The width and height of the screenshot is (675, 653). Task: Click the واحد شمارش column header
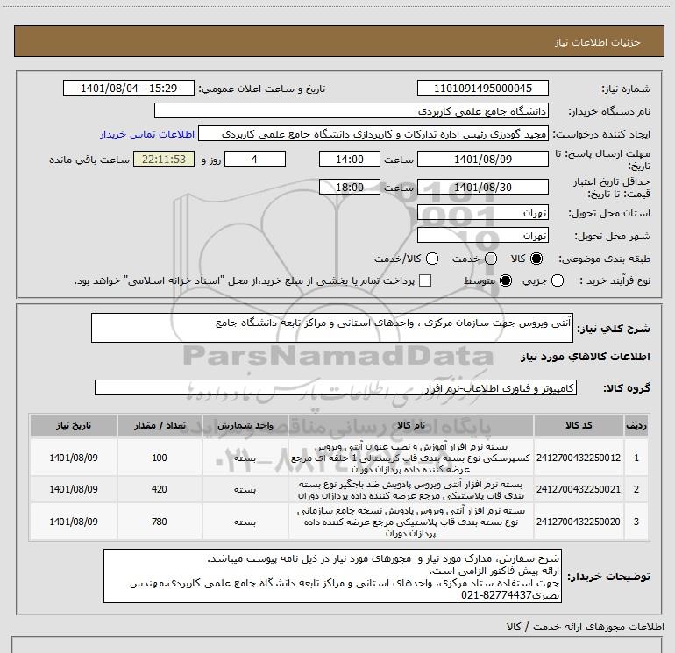(245, 426)
